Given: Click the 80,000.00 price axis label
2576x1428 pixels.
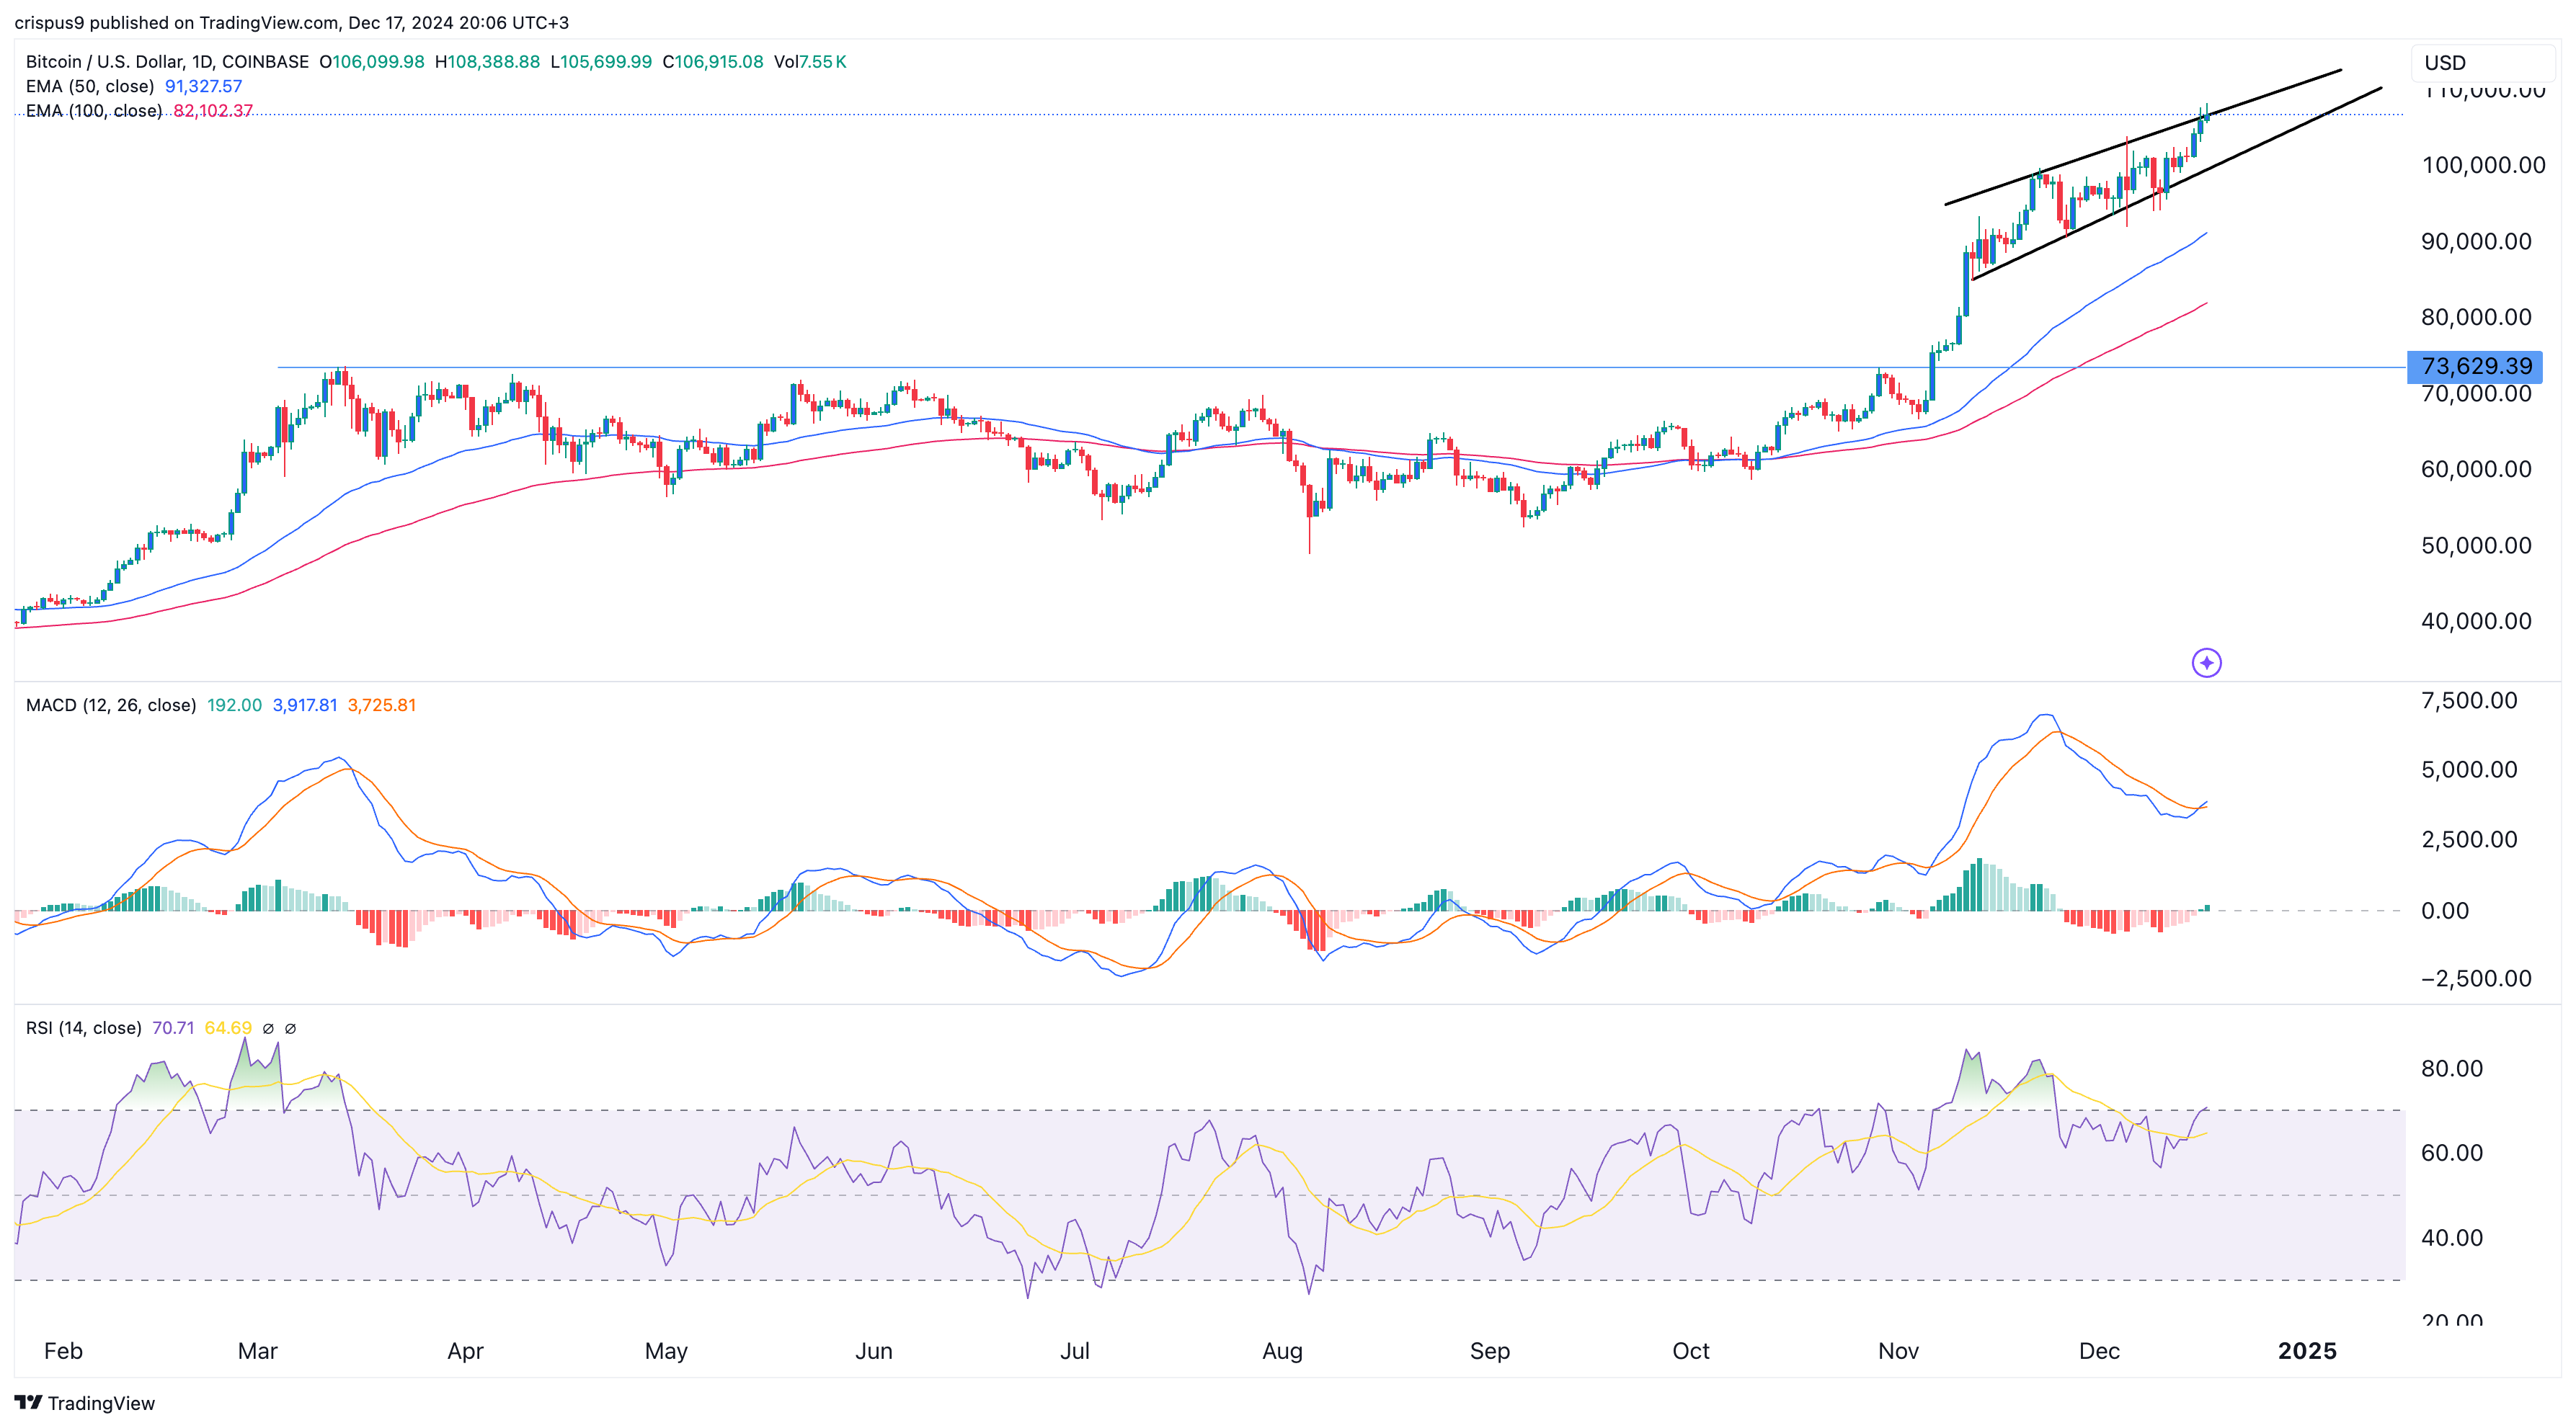Looking at the screenshot, I should 2477,317.
